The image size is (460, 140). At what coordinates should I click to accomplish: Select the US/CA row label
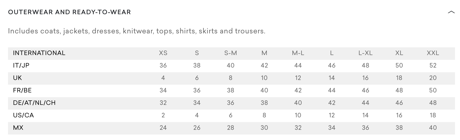point(23,115)
